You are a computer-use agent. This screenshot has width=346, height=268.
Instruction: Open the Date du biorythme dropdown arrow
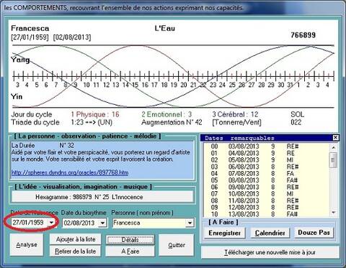(x=102, y=223)
